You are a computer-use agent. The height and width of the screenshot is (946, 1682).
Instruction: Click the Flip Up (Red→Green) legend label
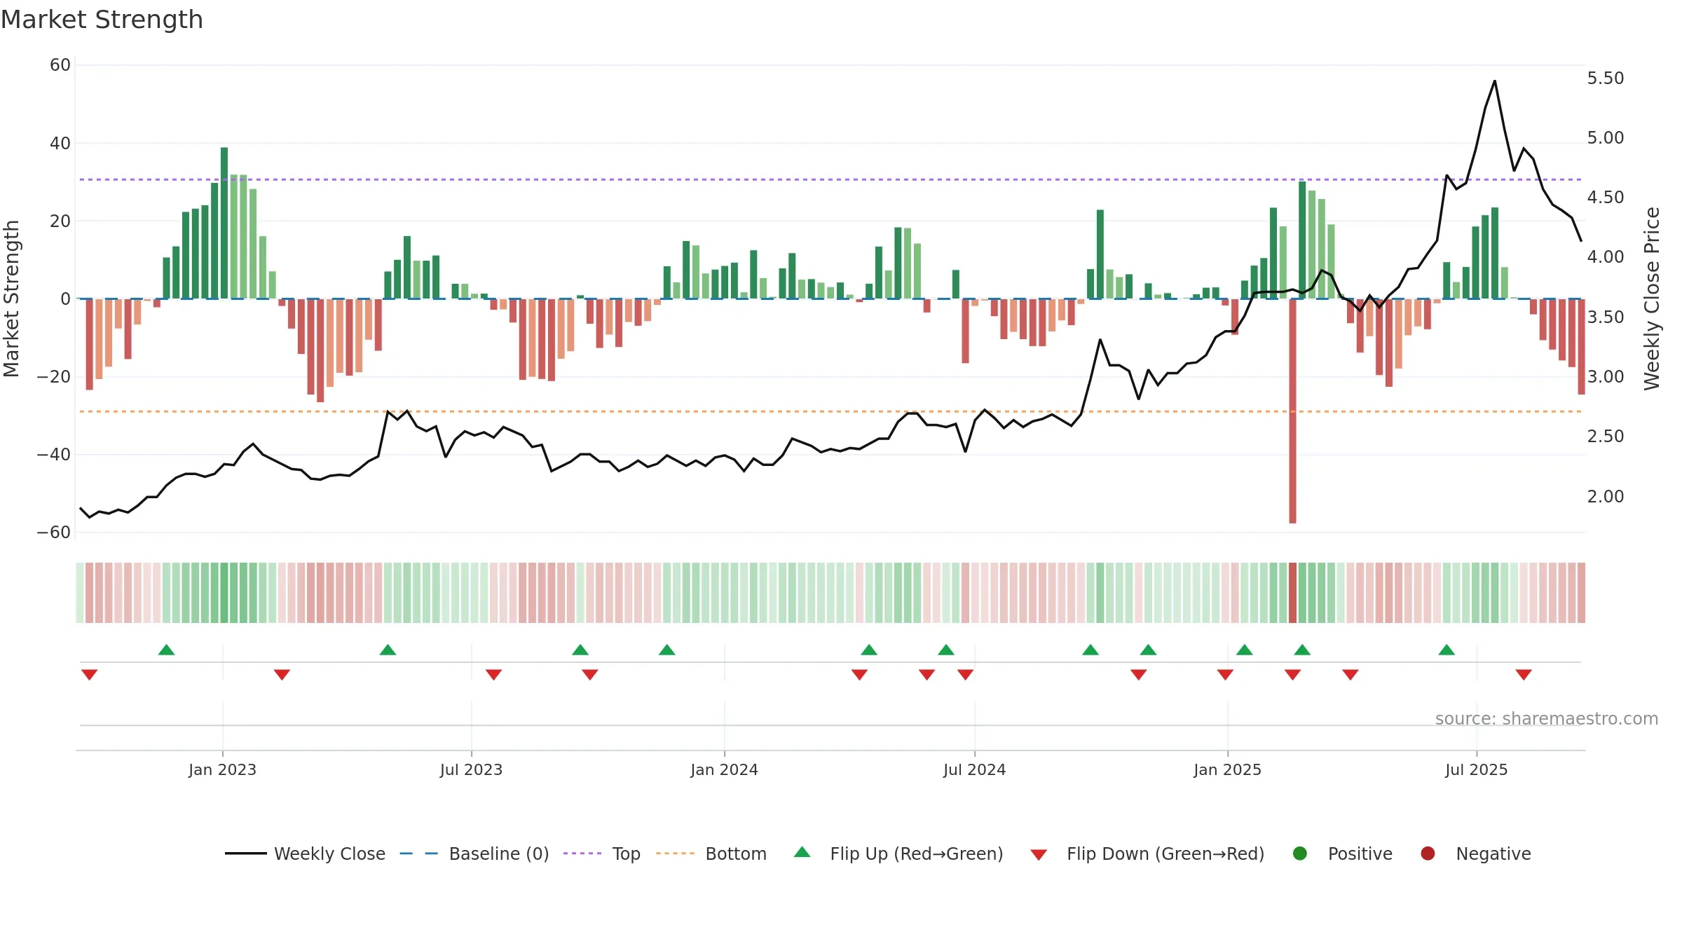coord(917,854)
